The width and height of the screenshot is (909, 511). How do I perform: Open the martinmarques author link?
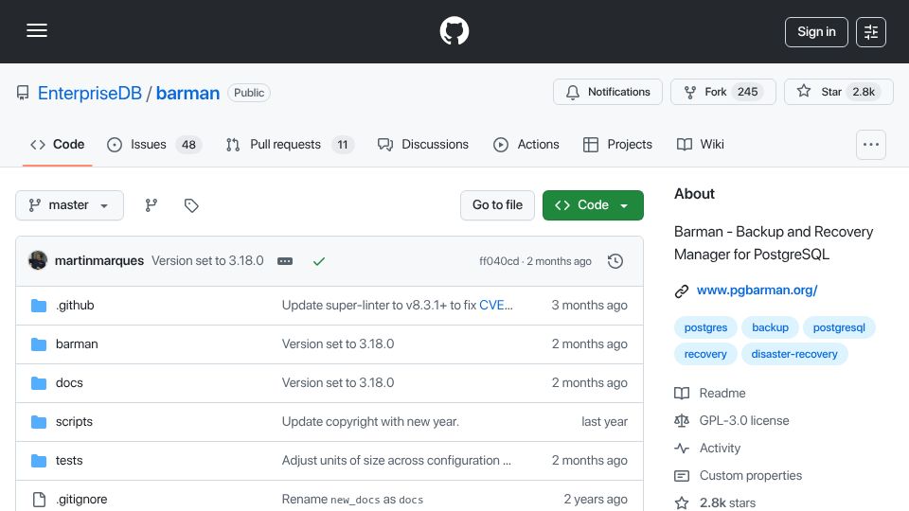(99, 261)
